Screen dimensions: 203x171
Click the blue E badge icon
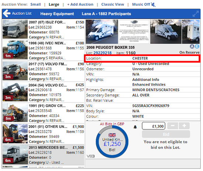click(x=197, y=46)
